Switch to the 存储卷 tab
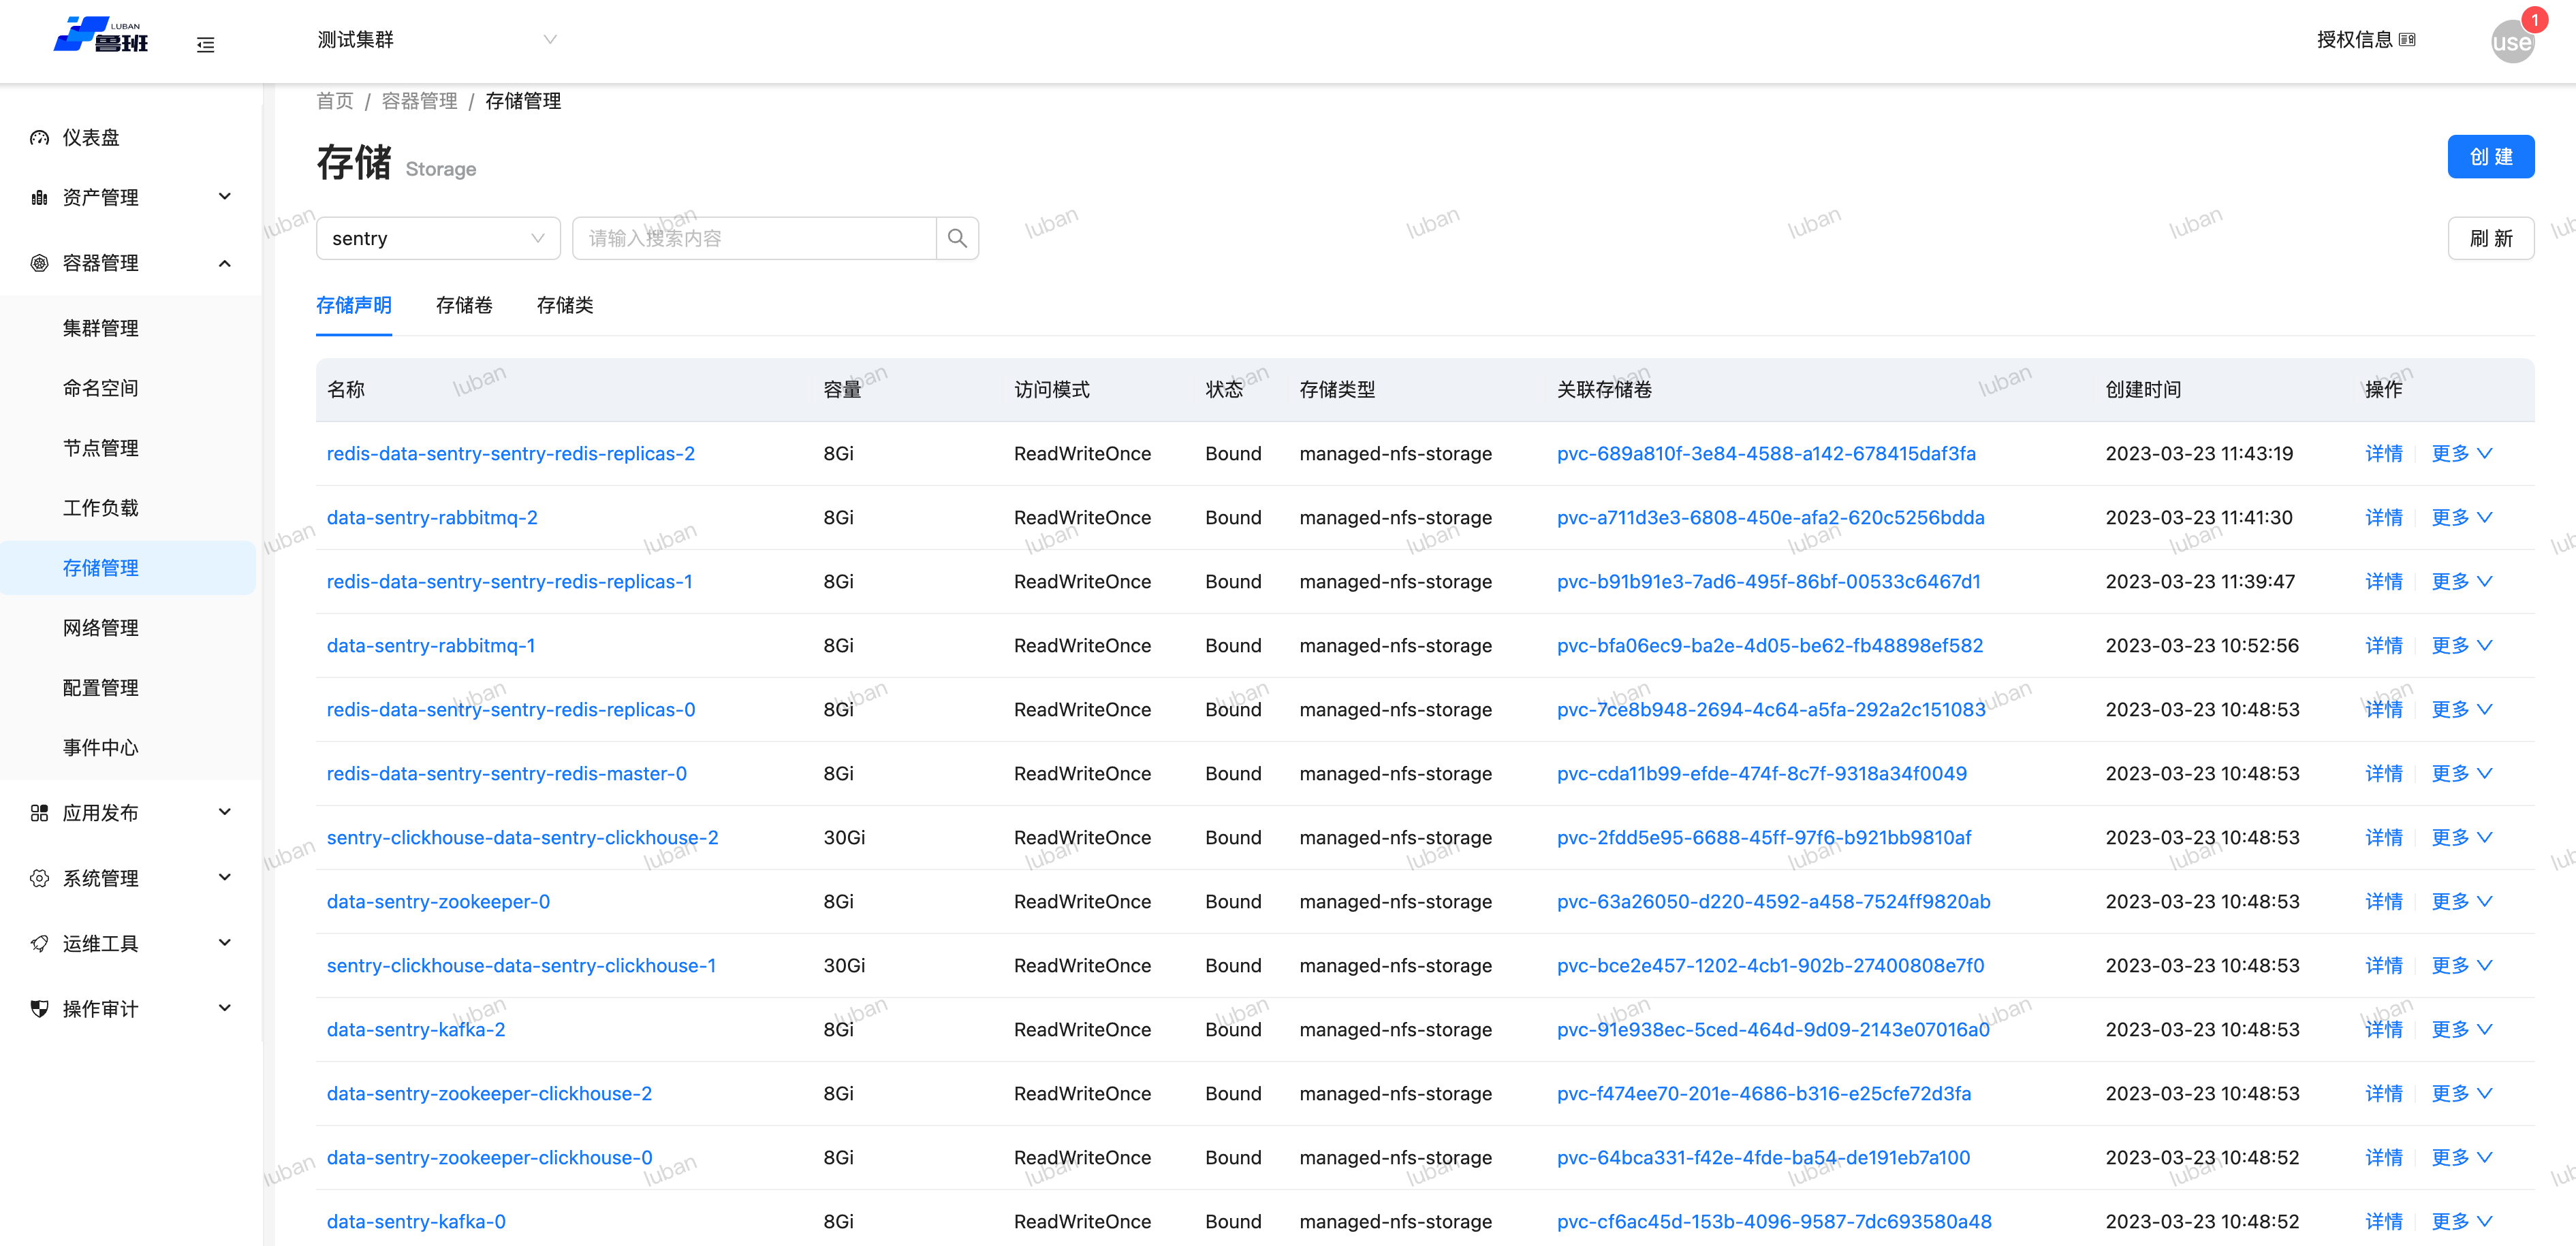2576x1246 pixels. pyautogui.click(x=464, y=305)
